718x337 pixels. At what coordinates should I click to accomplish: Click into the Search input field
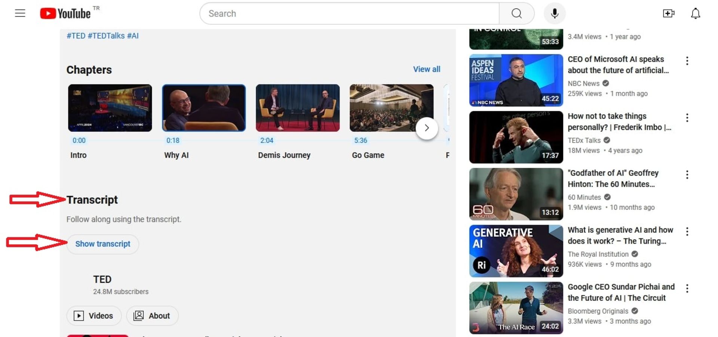click(350, 13)
